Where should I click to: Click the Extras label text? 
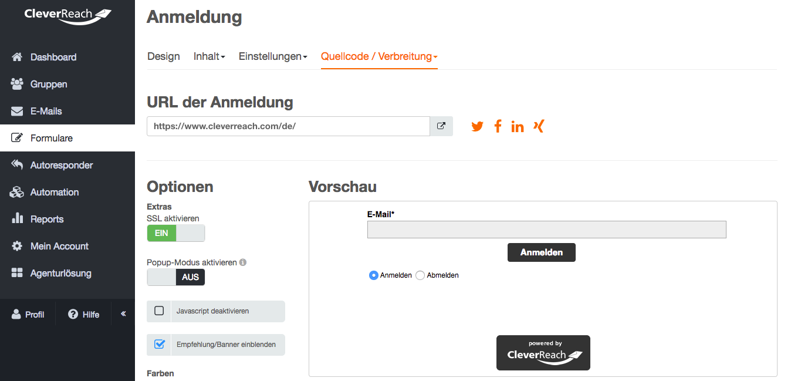[x=159, y=207]
